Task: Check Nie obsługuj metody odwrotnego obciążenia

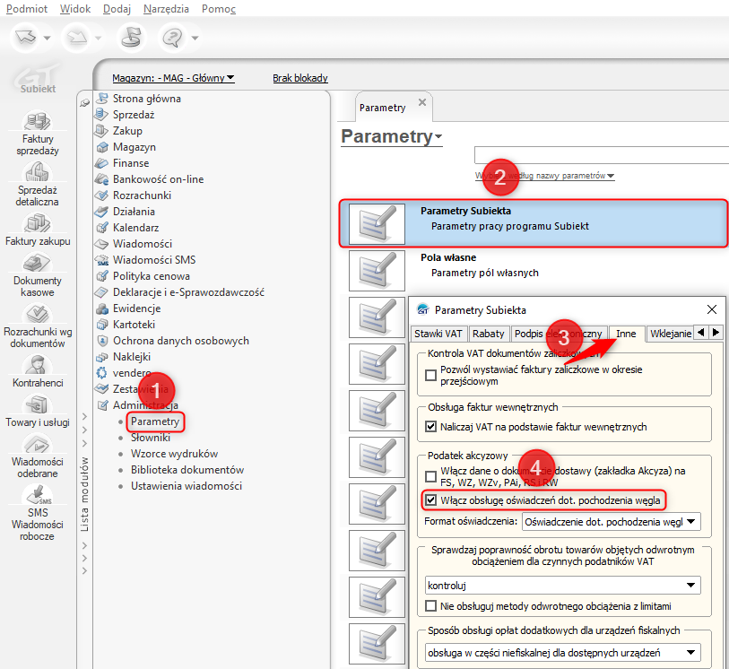Action: coord(431,606)
